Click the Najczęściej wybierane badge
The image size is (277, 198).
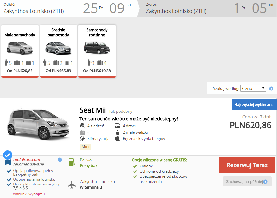click(x=254, y=105)
